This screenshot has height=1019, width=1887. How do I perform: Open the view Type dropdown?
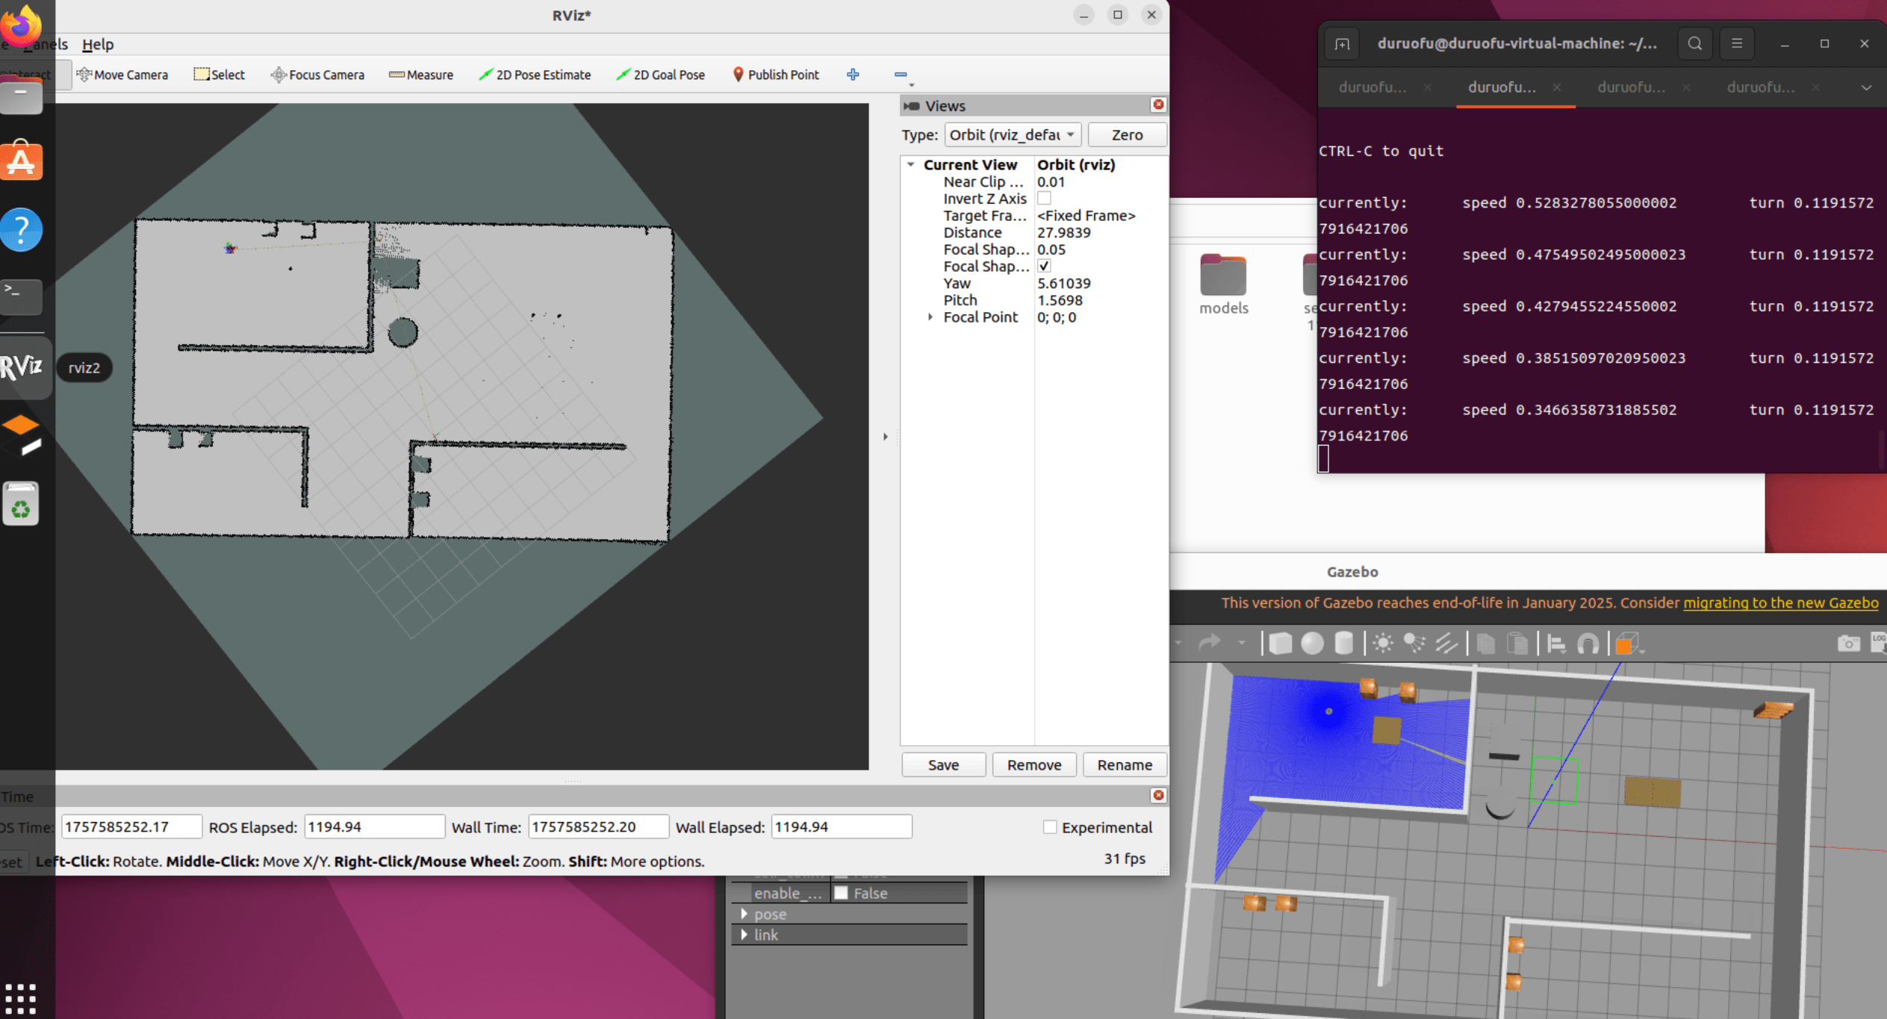[1012, 135]
